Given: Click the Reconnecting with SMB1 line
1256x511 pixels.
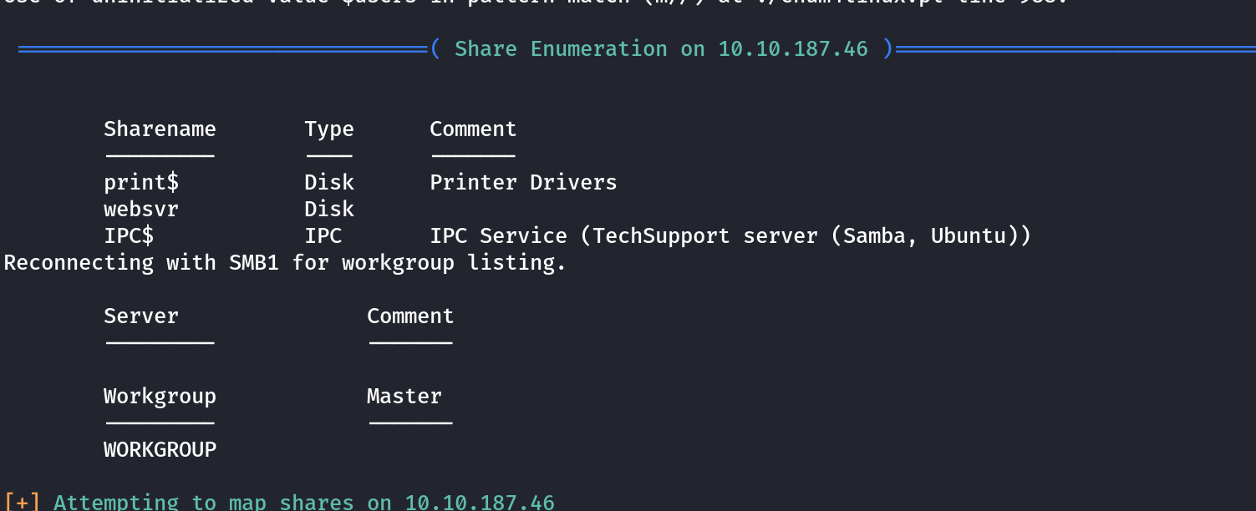Looking at the screenshot, I should (x=285, y=263).
